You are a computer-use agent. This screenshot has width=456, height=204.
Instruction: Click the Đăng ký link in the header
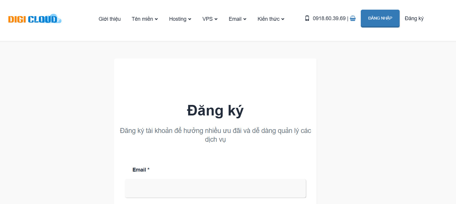414,18
